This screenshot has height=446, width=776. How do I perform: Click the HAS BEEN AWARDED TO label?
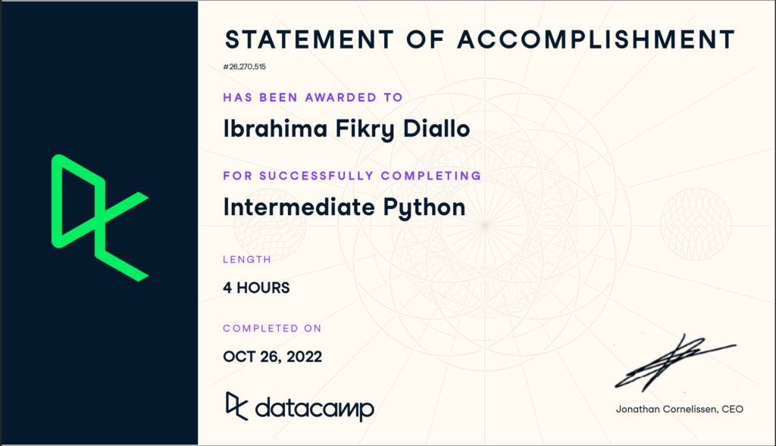point(312,98)
